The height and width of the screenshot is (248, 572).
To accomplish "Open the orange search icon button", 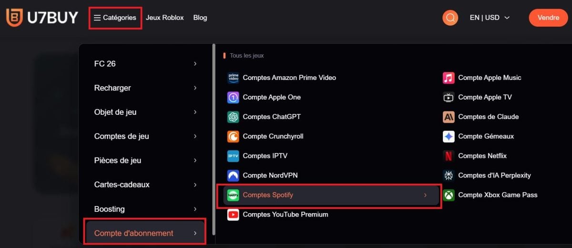I will (x=450, y=18).
